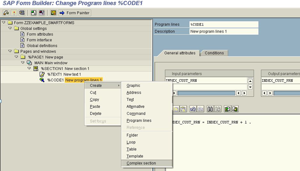300x171 pixels.
Task: Click the document icon beside Form interface
Action: coord(22,40)
